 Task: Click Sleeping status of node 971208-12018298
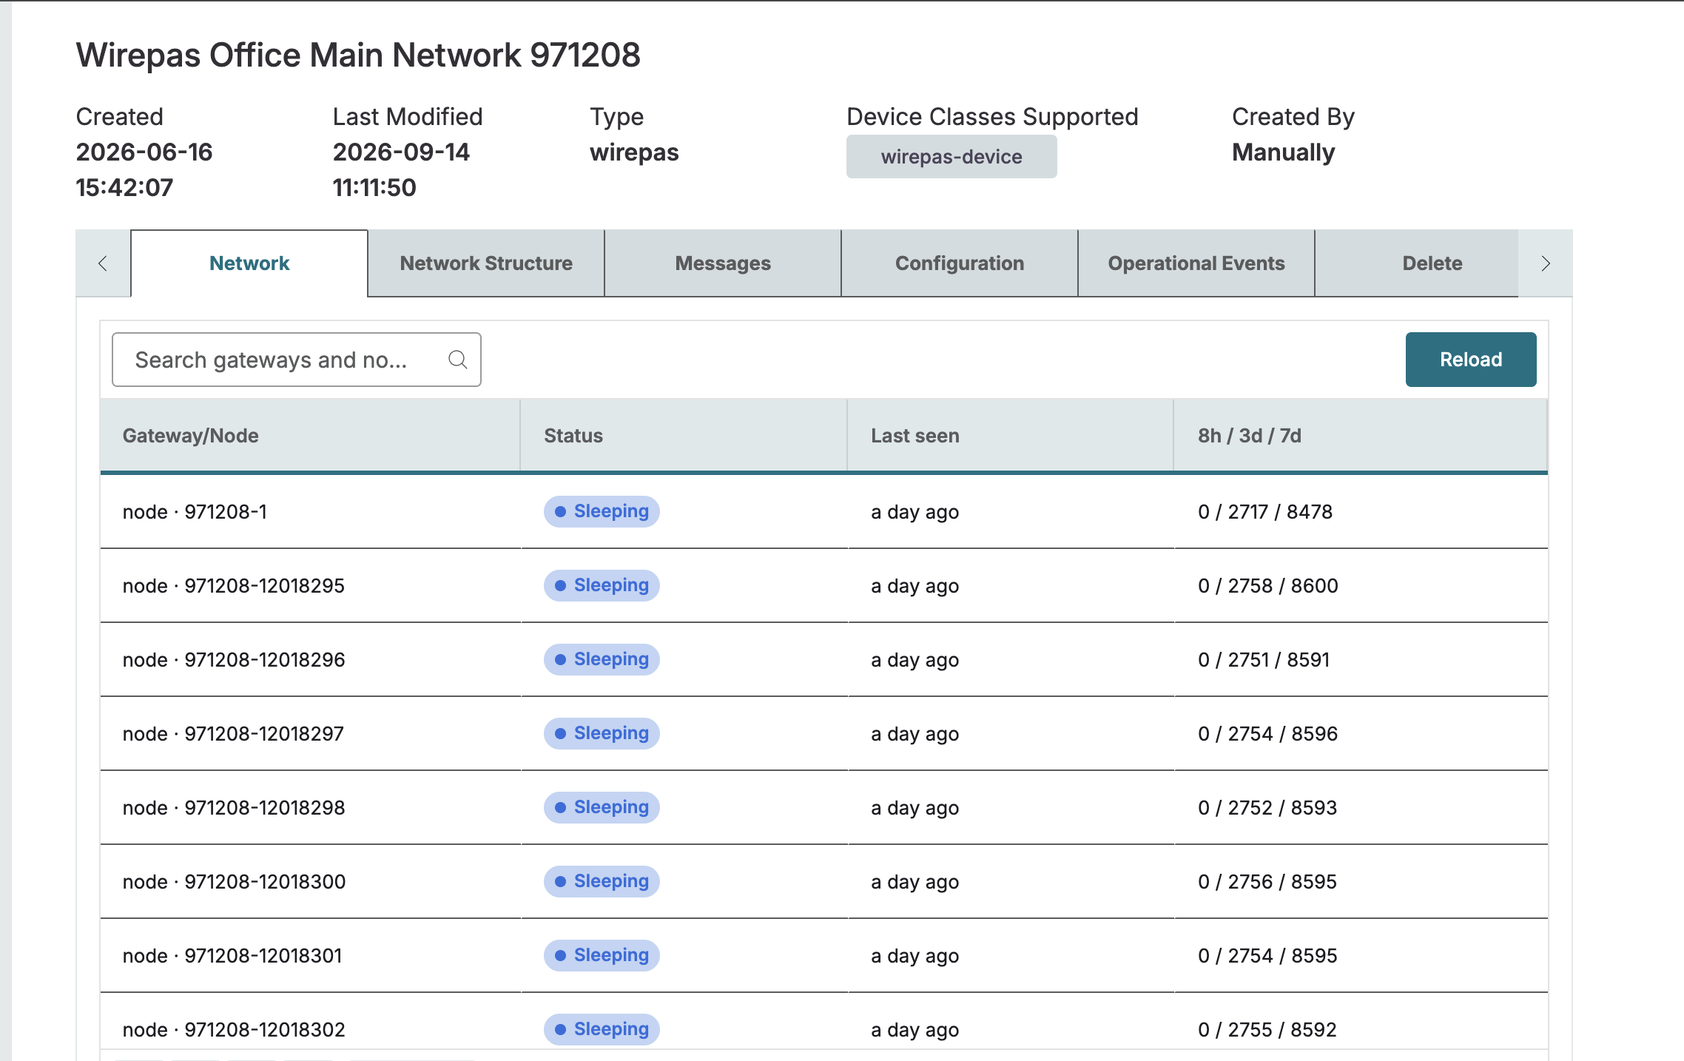[x=602, y=808]
